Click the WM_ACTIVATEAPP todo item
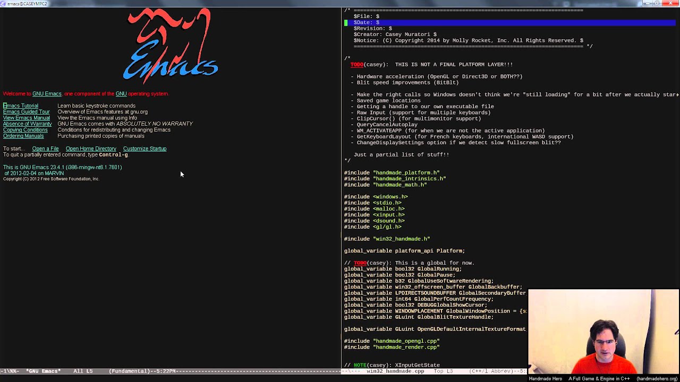The image size is (680, 382). pos(448,131)
